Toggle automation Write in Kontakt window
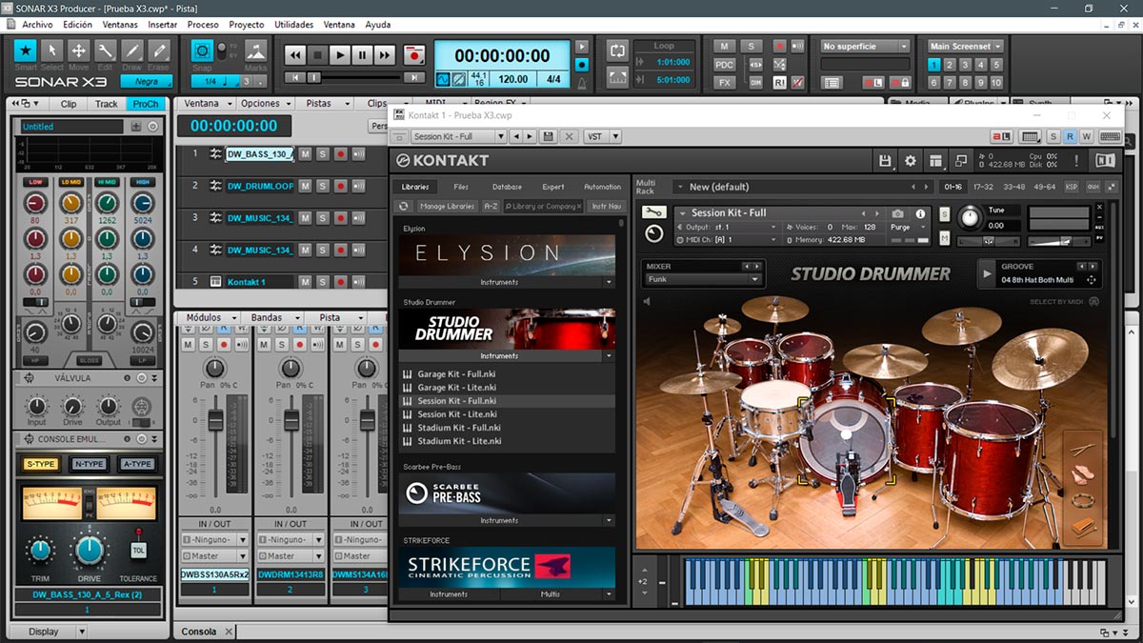The height and width of the screenshot is (643, 1143). (1086, 137)
